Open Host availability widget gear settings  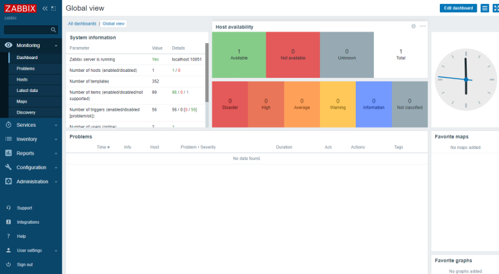click(x=414, y=26)
